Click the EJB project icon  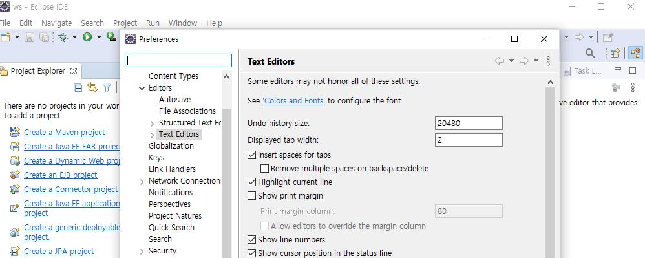coord(15,175)
